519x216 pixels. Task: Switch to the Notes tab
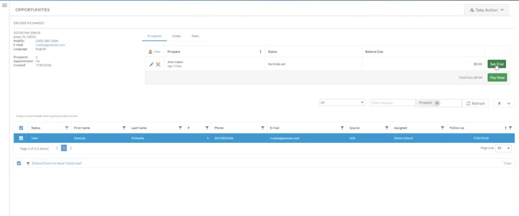point(176,36)
